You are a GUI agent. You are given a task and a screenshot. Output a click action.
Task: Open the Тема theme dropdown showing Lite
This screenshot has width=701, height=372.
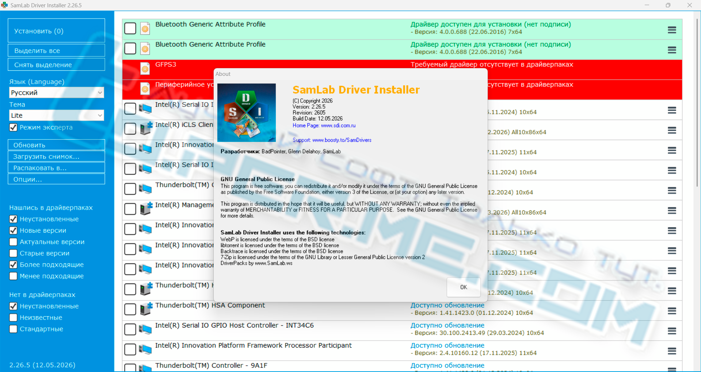57,115
